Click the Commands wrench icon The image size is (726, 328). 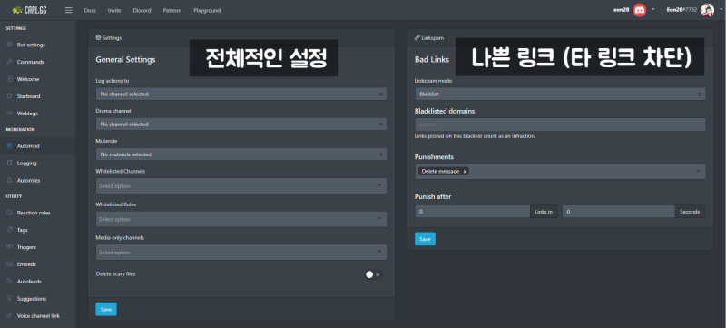pos(9,62)
